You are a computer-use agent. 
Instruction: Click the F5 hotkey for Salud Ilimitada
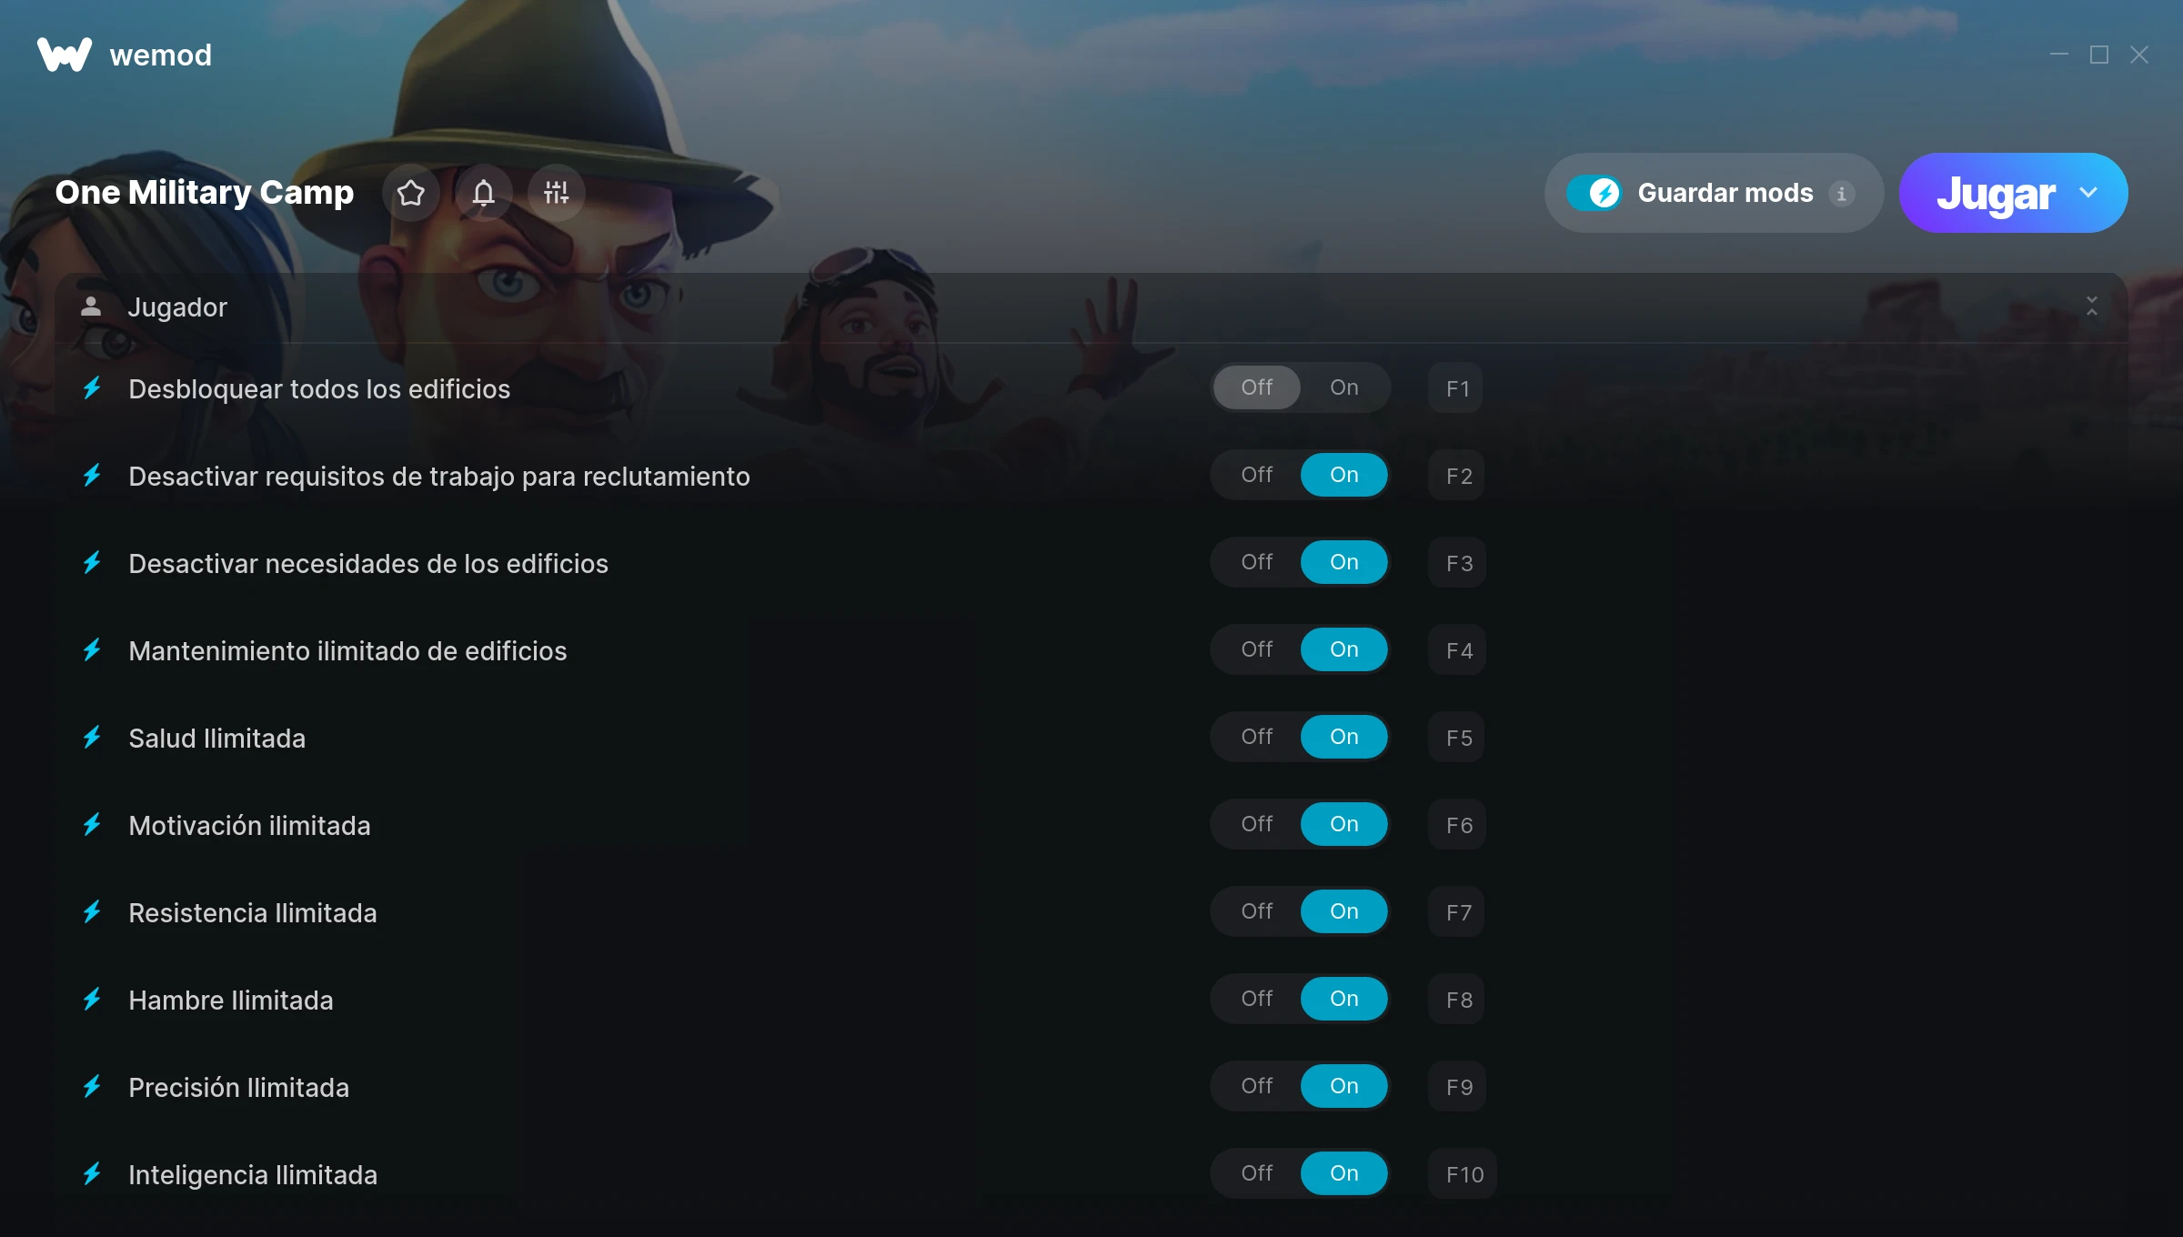tap(1458, 738)
